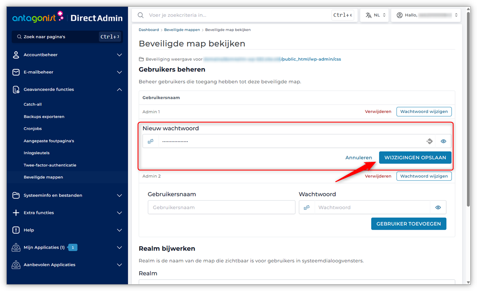This screenshot has height=291, width=477.
Task: Open Twee-factor-authenticatie from the sidebar
Action: click(x=50, y=165)
